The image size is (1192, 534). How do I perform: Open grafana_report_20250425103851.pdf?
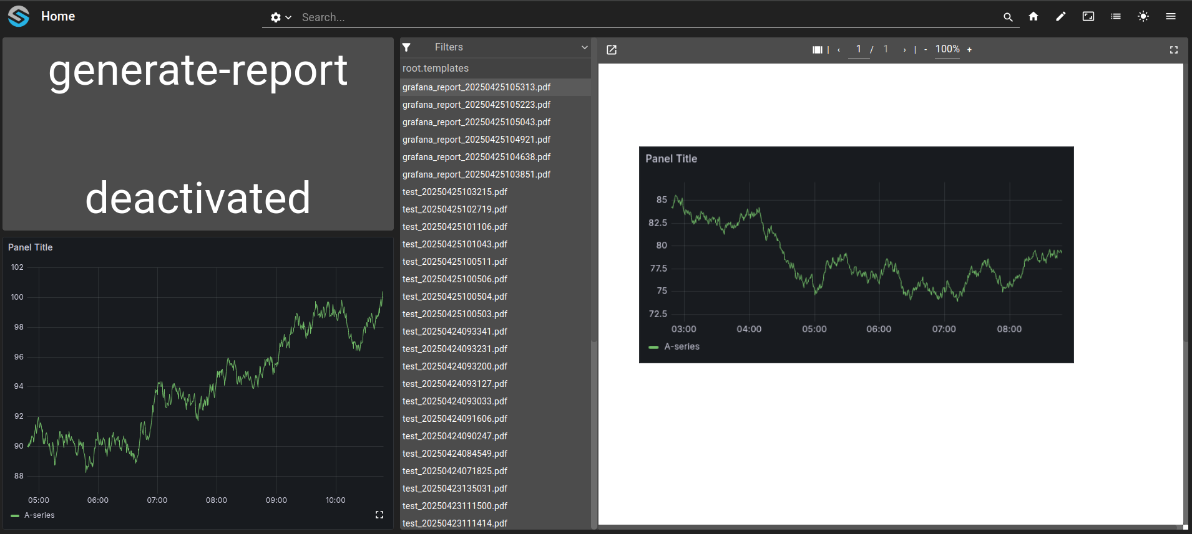click(x=496, y=174)
